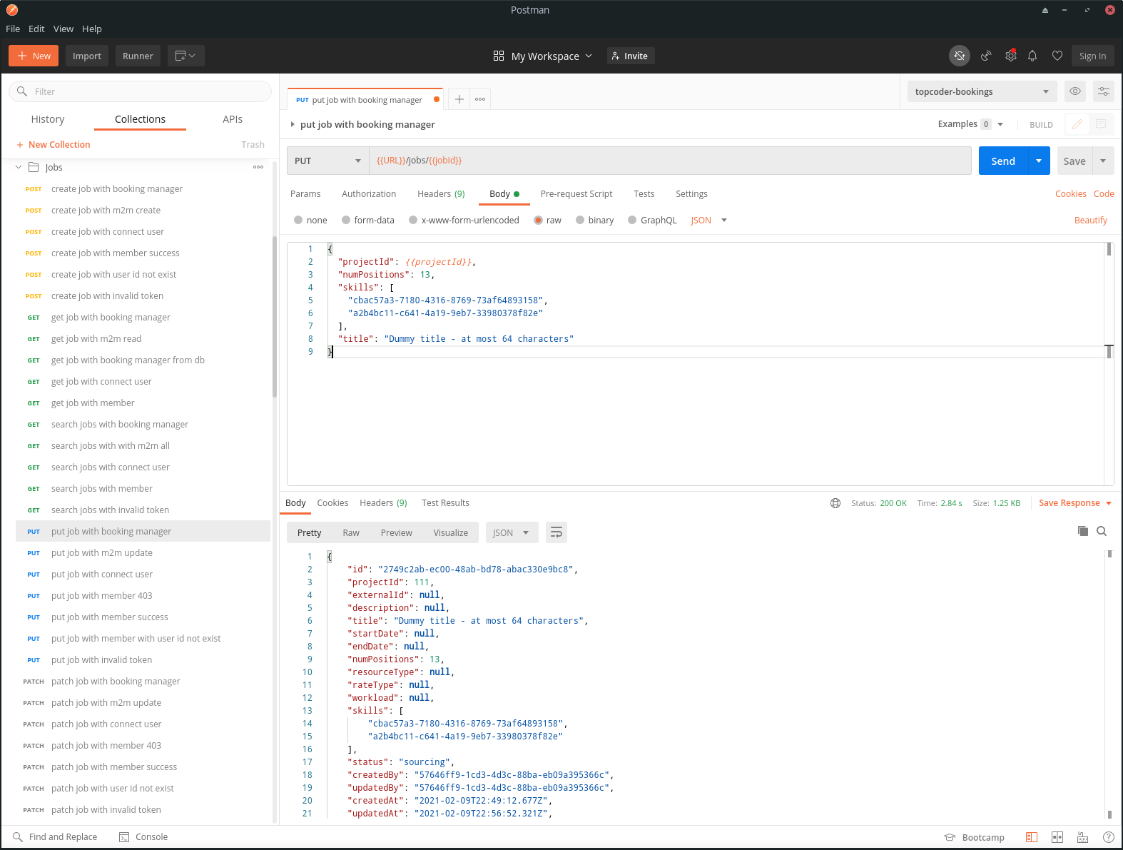Expand the request name description triangle
The height and width of the screenshot is (850, 1123).
point(293,124)
